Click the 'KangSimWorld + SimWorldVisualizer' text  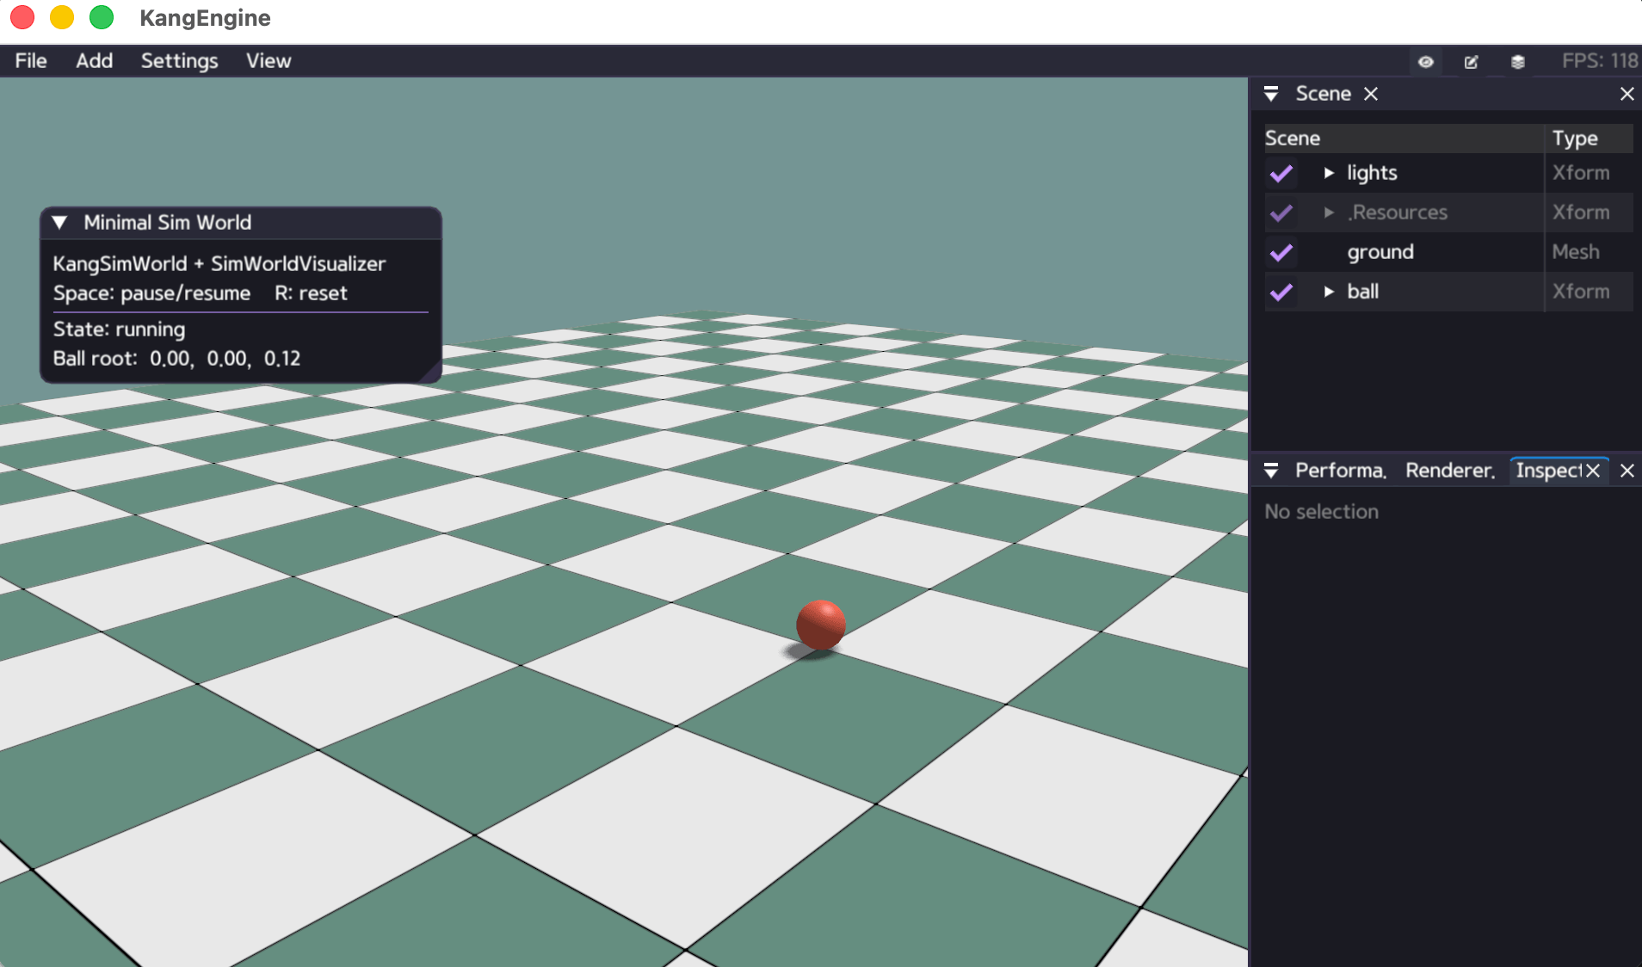pyautogui.click(x=219, y=264)
